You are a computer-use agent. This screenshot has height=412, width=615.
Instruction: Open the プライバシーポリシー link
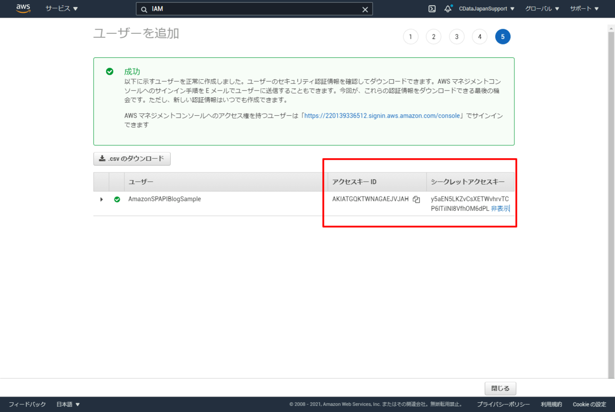503,404
